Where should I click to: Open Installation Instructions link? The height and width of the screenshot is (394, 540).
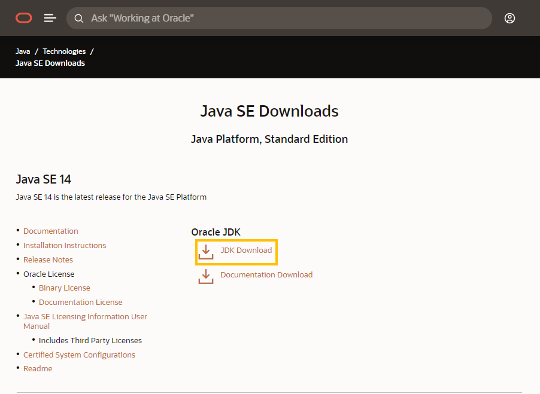[x=65, y=246]
